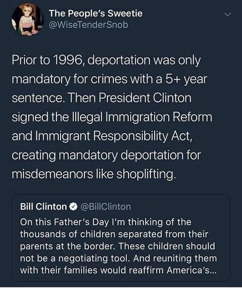Click the first line starting 'Prior to 1996'

point(107,61)
